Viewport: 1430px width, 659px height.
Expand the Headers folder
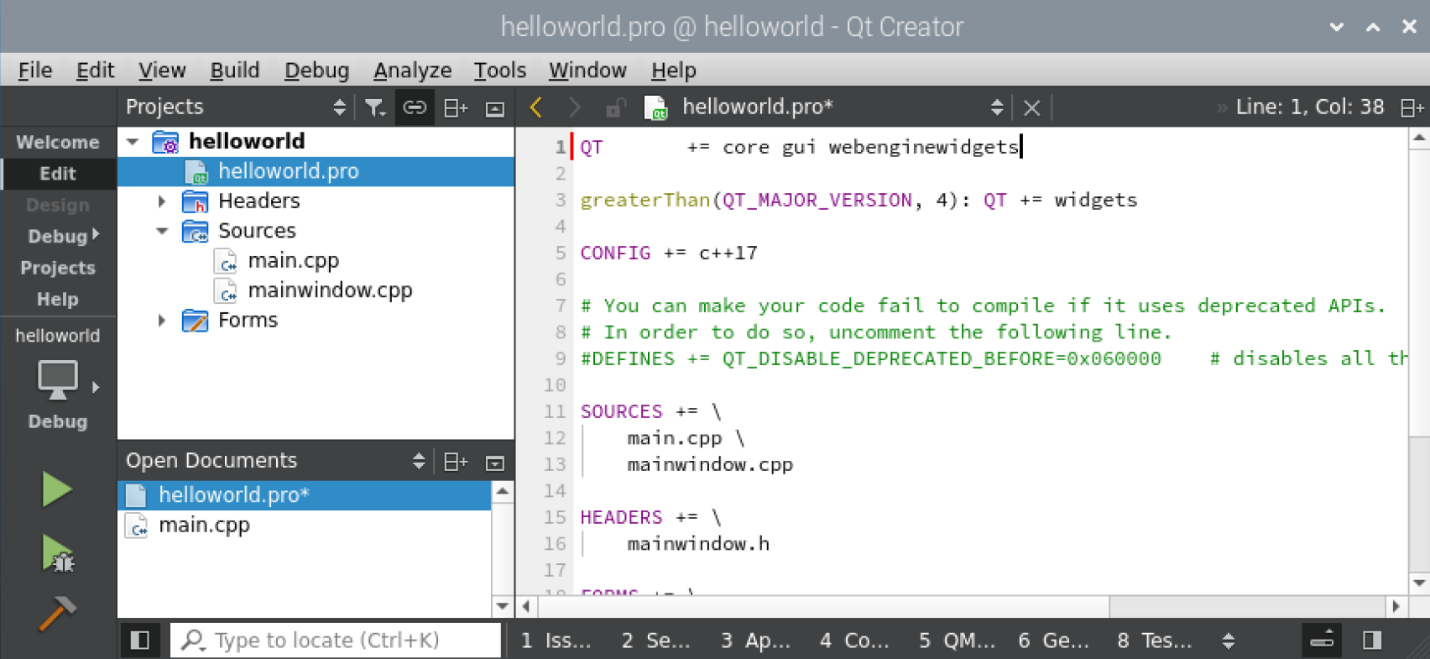pos(162,201)
